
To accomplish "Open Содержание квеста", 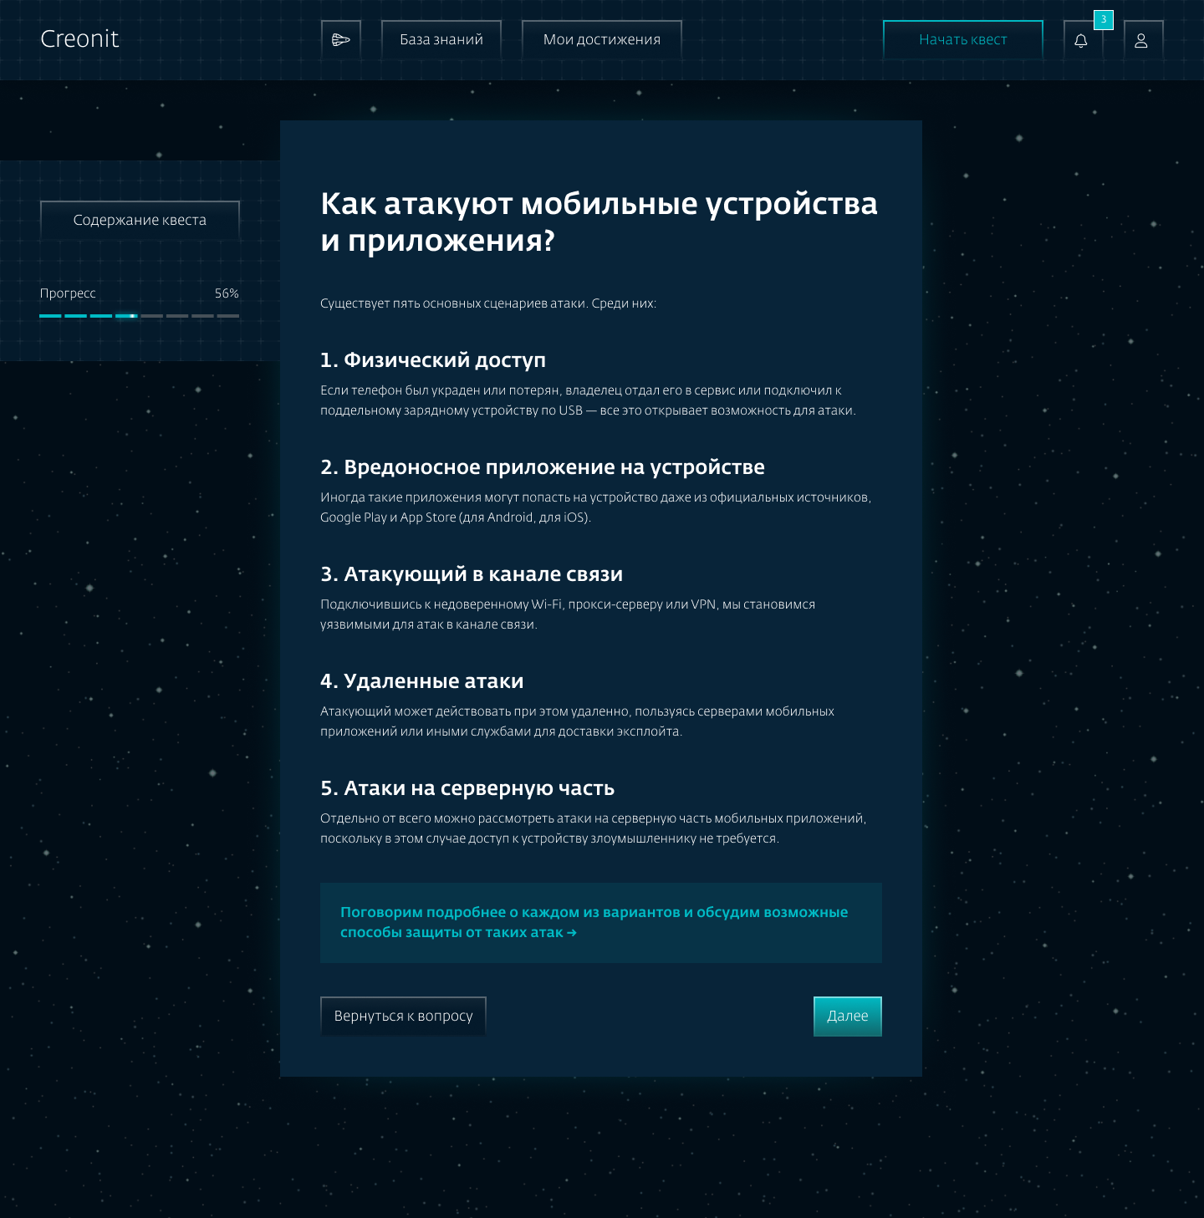I will 140,220.
